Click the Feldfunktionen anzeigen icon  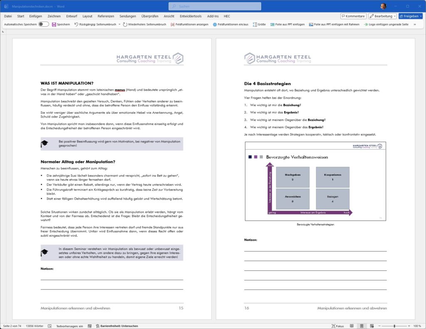pyautogui.click(x=173, y=25)
